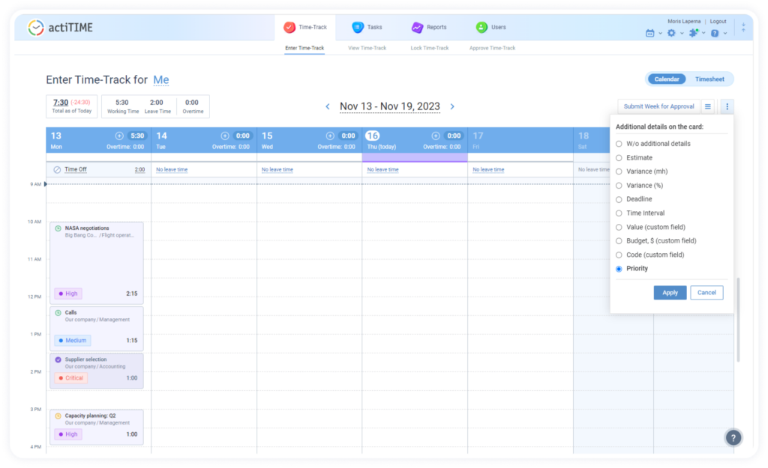
Task: Expand the puzzle-piece dropdown arrow
Action: [703, 34]
